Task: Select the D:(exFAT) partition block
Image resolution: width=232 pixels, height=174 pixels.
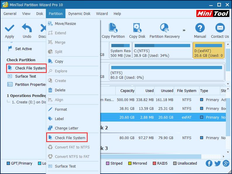Action: click(x=208, y=50)
